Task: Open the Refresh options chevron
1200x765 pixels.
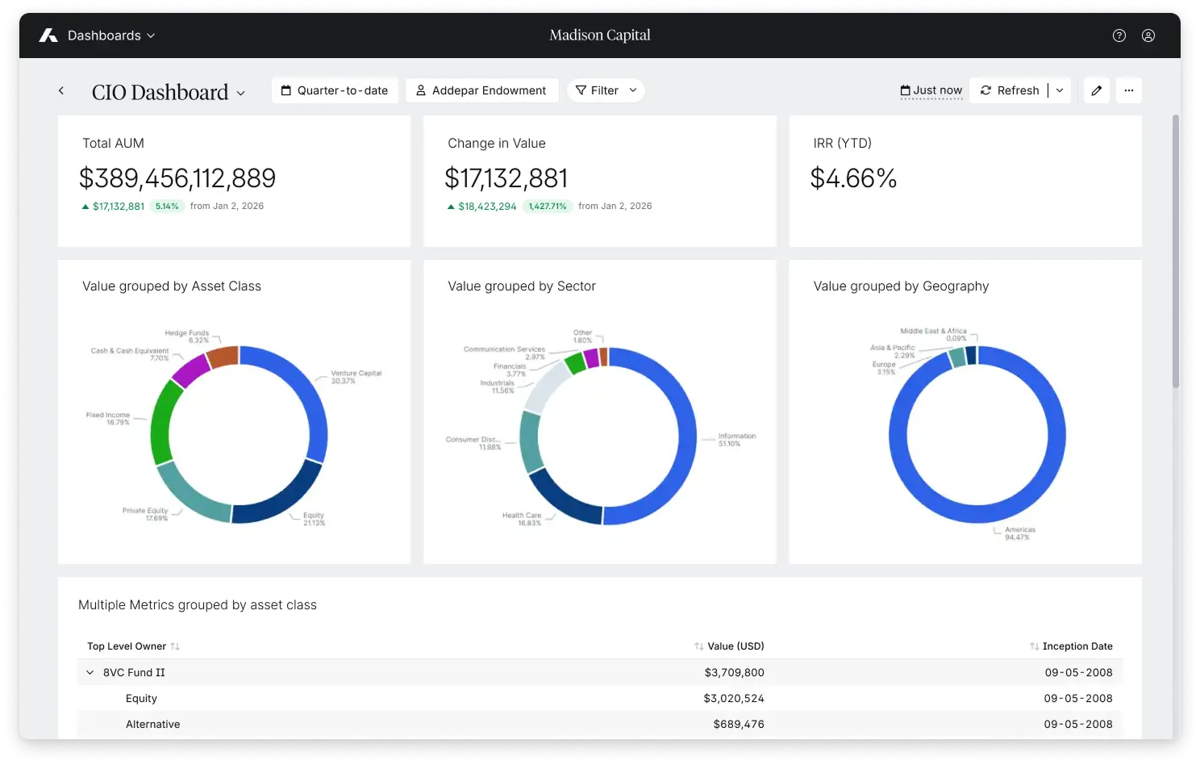Action: pyautogui.click(x=1060, y=90)
